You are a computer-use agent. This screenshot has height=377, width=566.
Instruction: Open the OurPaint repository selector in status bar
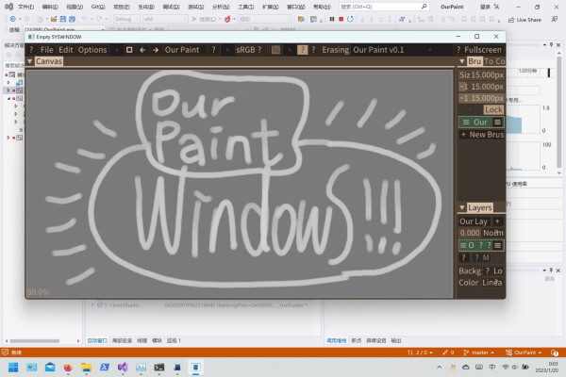[x=524, y=352]
